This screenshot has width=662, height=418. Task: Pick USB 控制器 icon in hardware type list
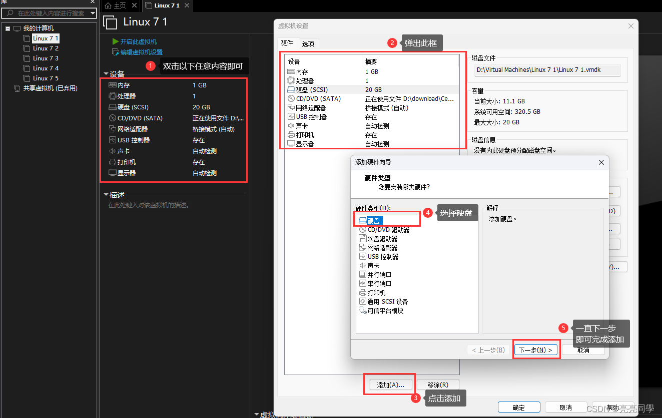(x=363, y=257)
